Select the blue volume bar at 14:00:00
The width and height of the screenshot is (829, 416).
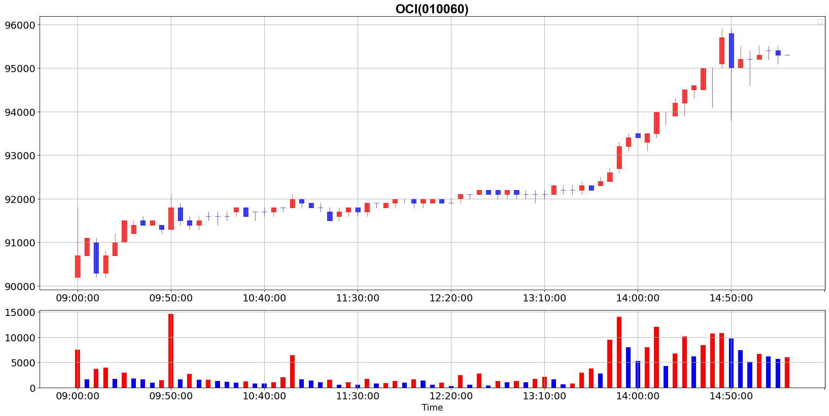click(638, 374)
